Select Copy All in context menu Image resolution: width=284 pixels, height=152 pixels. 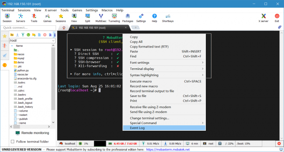164,42
